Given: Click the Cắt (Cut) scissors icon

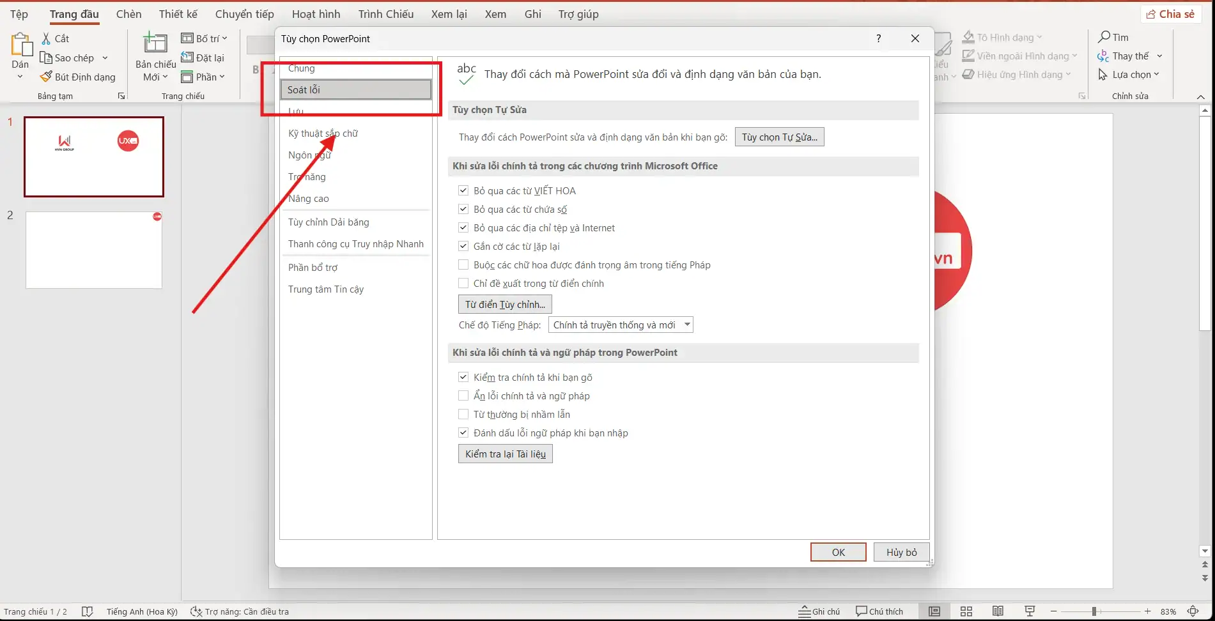Looking at the screenshot, I should tap(46, 39).
